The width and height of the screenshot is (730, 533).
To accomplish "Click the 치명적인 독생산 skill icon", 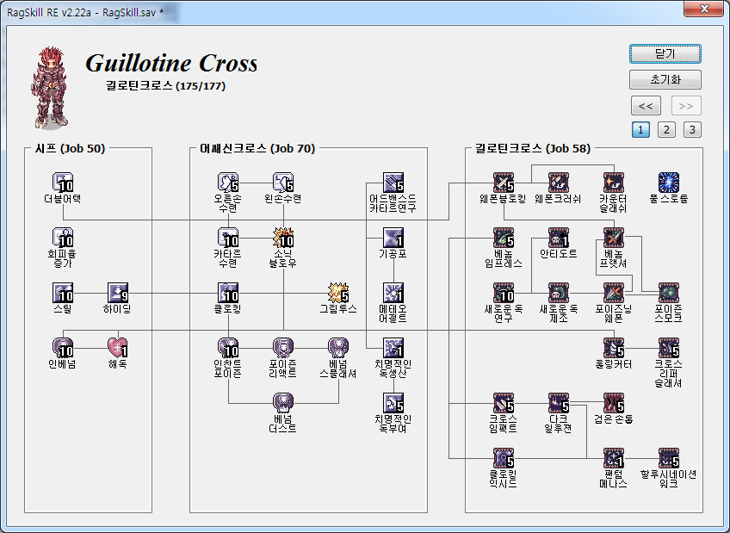I will (393, 348).
